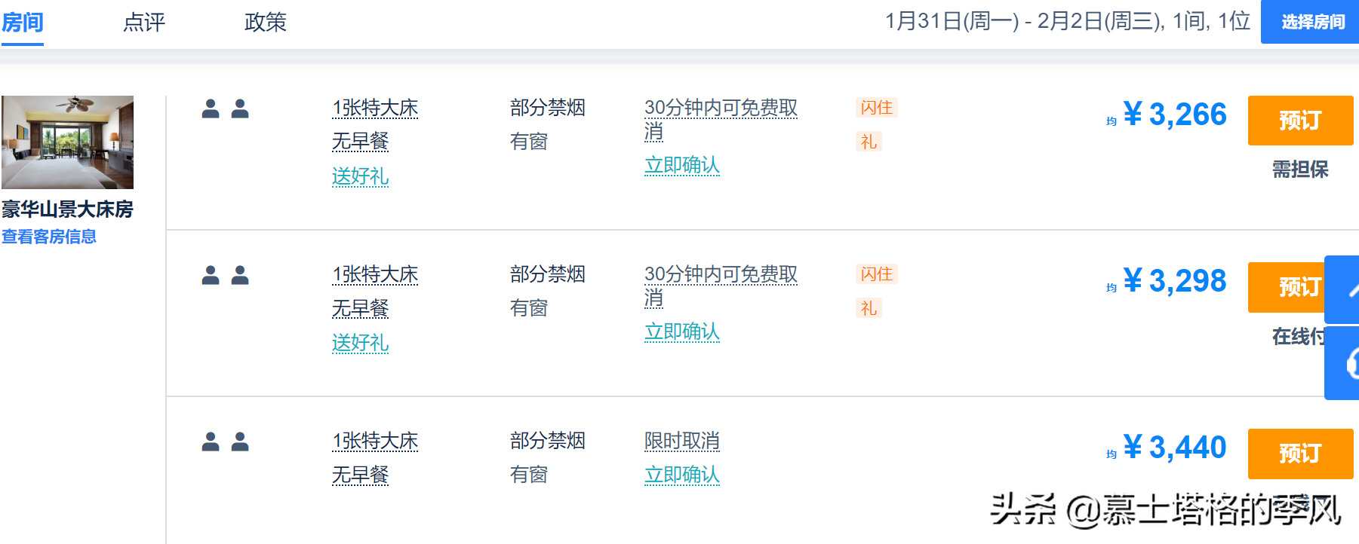This screenshot has width=1359, height=544.
Task: Click the two-guest occupancy icon for ¥3,440 rate
Action: pos(225,442)
